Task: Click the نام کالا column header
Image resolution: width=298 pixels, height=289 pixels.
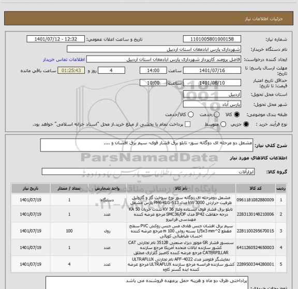Action: click(181, 188)
